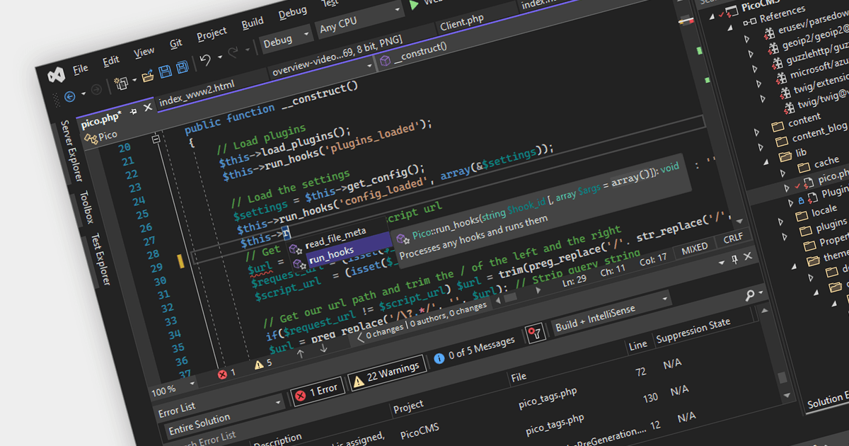Click the error filter funnel icon
849x446 pixels.
[535, 333]
